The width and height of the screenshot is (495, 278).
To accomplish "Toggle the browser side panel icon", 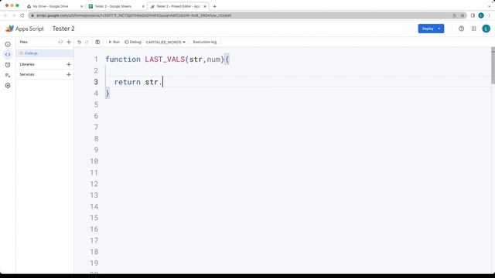I will 473,15.
